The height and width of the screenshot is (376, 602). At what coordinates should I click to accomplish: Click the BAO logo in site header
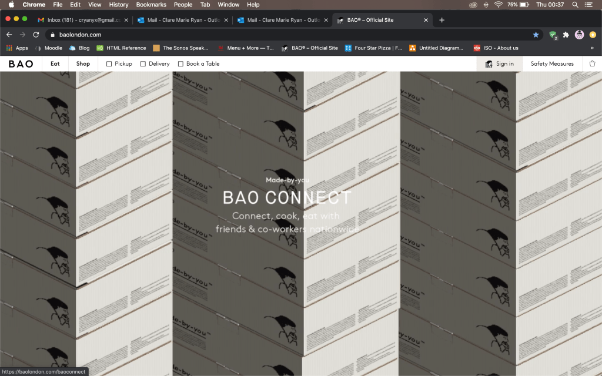(x=21, y=63)
